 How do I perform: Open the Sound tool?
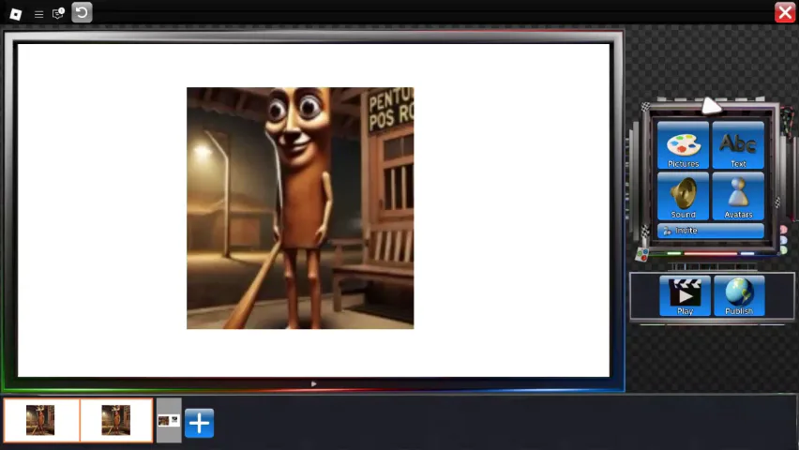click(683, 196)
